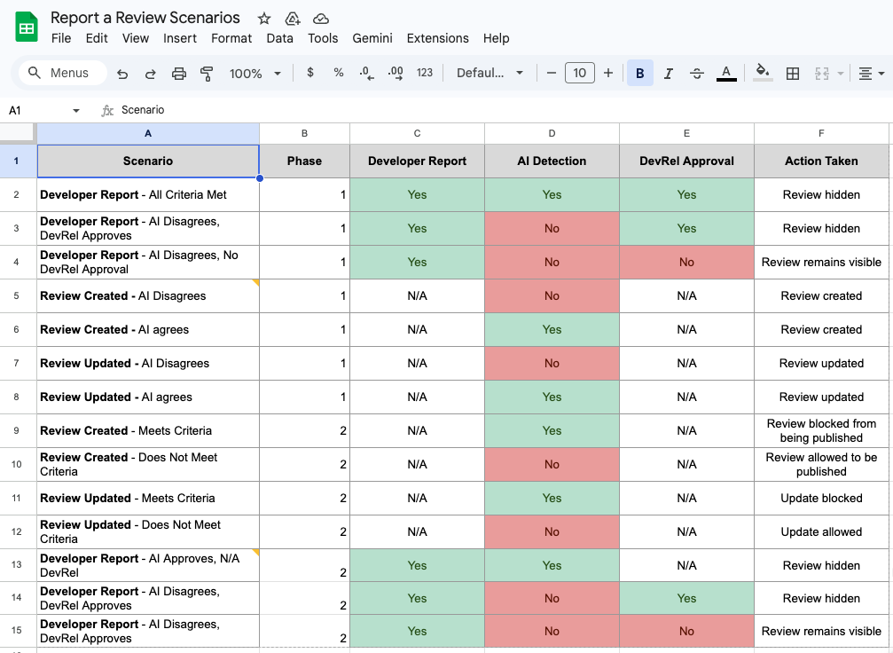Open the horizontal align dropdown
The width and height of the screenshot is (893, 653).
point(872,74)
